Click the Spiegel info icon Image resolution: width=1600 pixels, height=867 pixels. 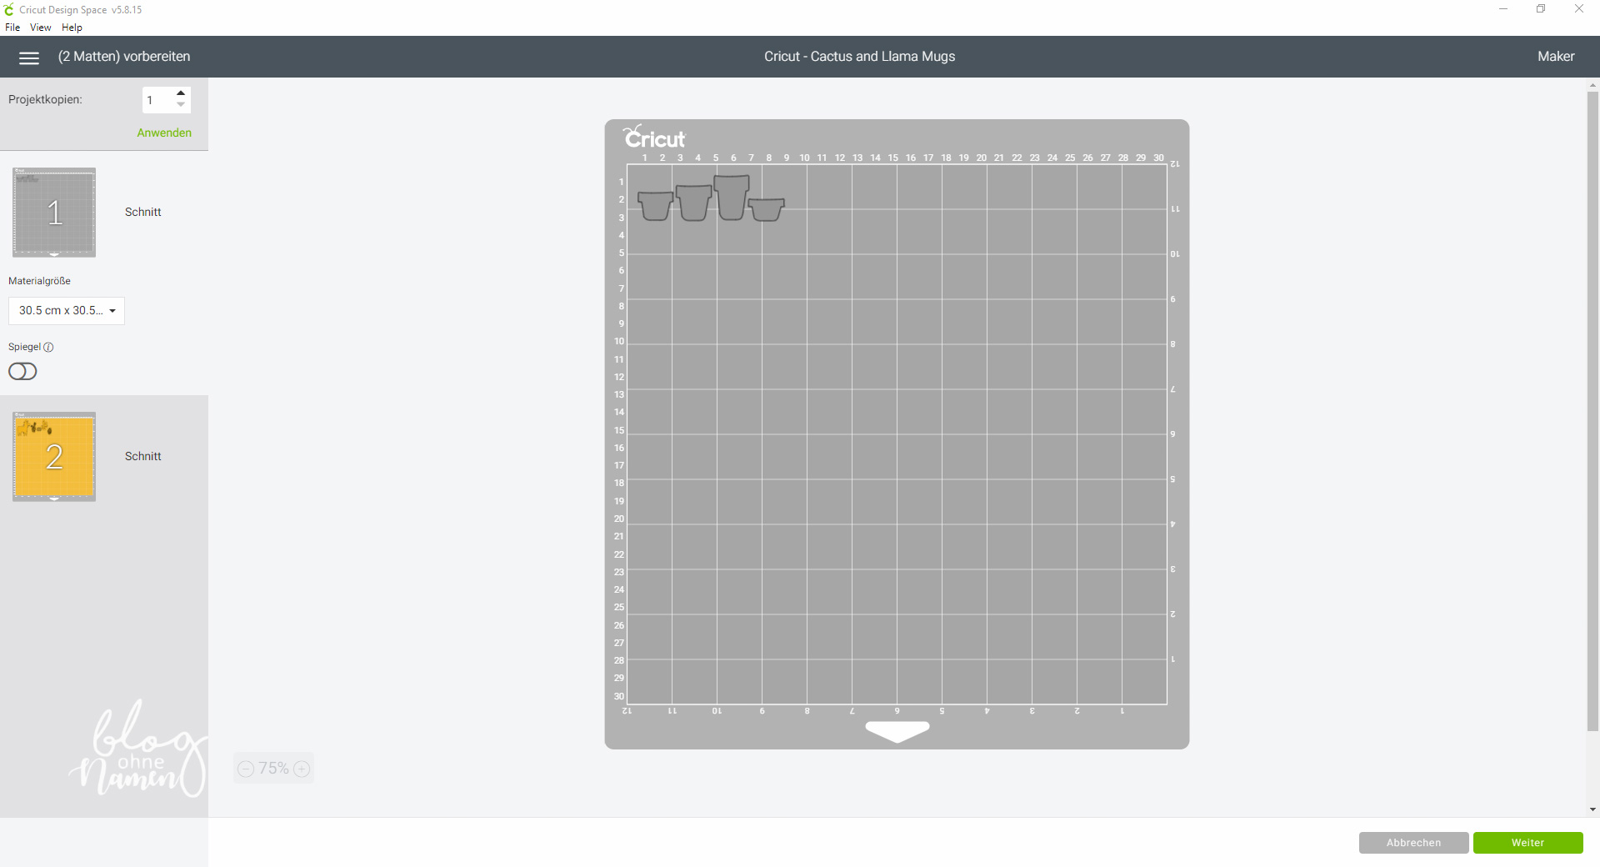[x=48, y=347]
